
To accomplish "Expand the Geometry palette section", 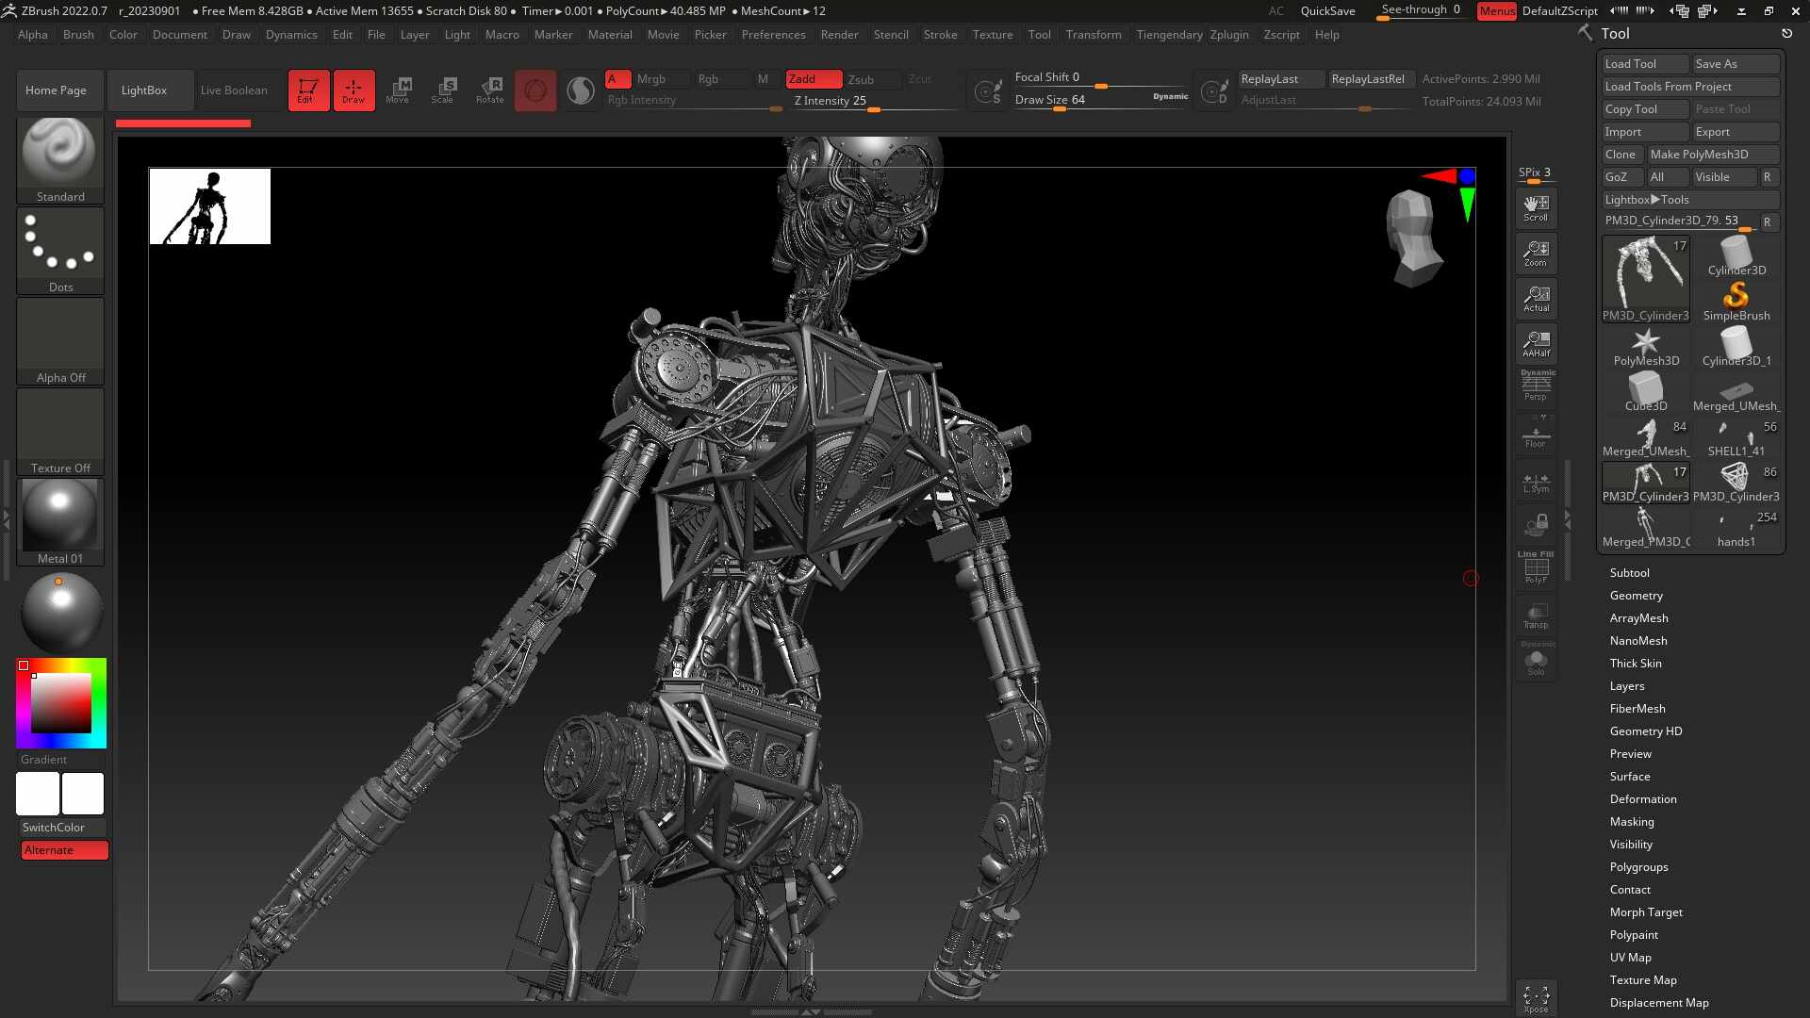I will coord(1636,596).
